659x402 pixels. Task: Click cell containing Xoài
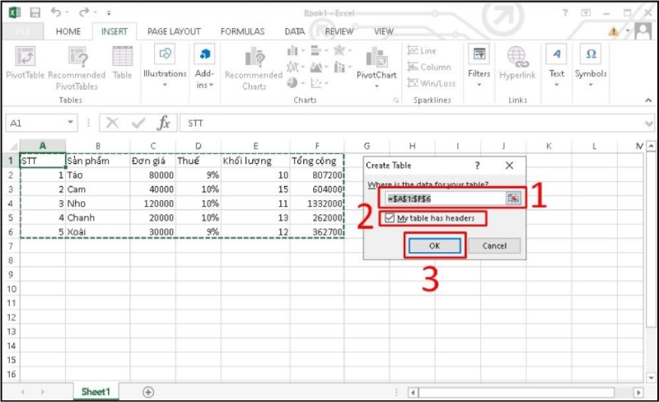(x=97, y=231)
